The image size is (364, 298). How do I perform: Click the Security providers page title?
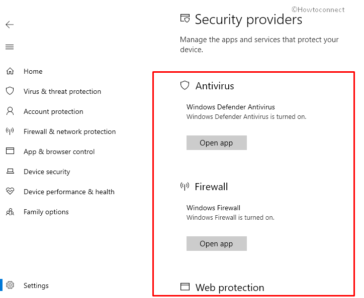[x=248, y=20]
